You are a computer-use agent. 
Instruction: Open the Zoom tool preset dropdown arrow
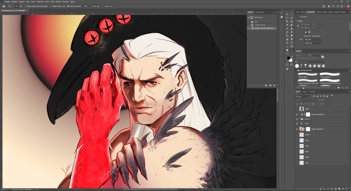pyautogui.click(x=12, y=6)
